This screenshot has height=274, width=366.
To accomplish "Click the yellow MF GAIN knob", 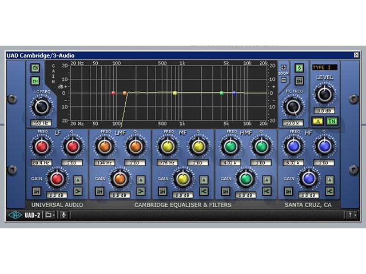I will [183, 179].
